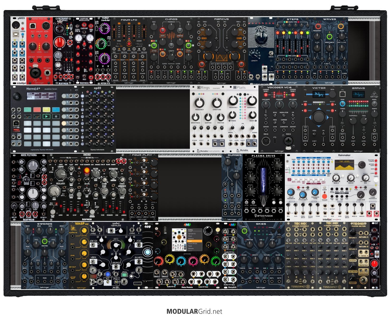This screenshot has height=317, width=389.
Task: Click the Hermod+ record button
Action: coord(56,117)
